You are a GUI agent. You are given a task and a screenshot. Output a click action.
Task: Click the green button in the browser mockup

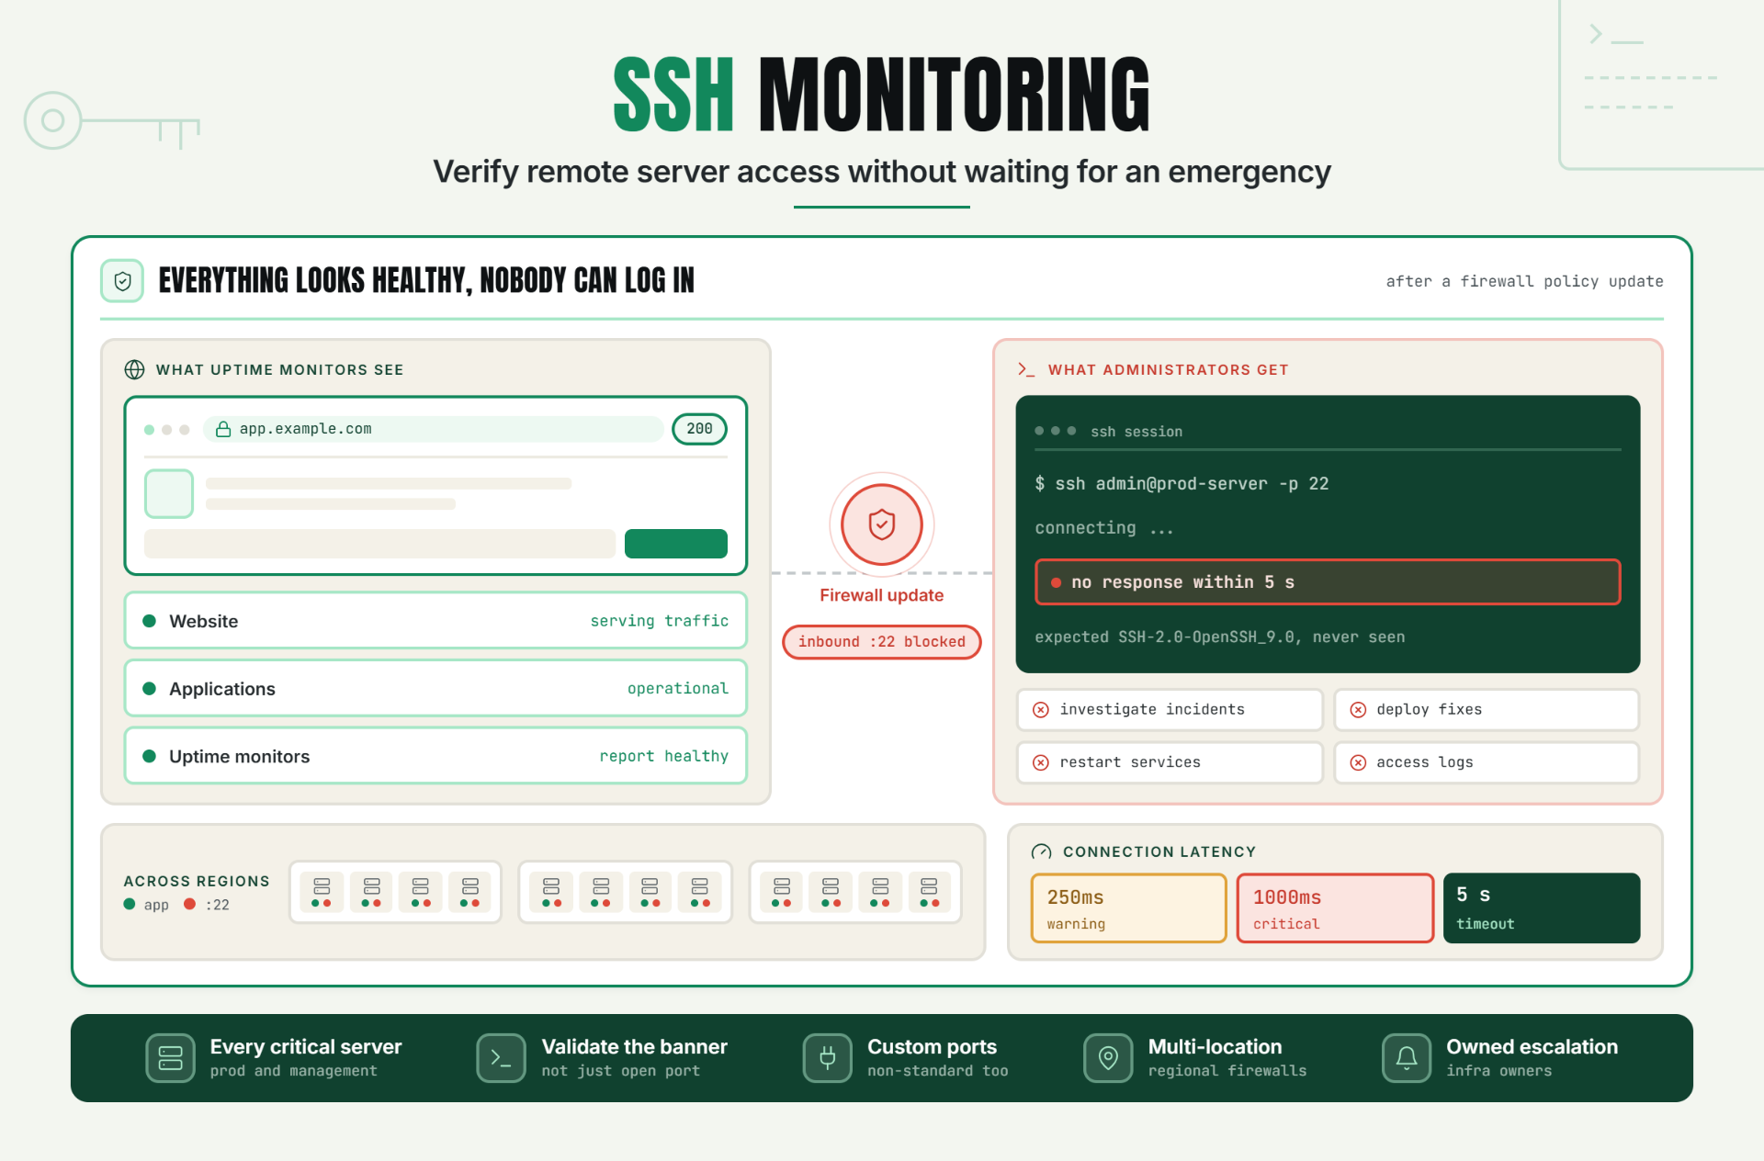[676, 544]
